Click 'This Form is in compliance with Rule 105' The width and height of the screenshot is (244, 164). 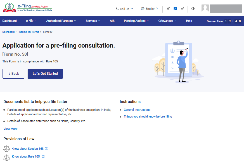point(30,61)
